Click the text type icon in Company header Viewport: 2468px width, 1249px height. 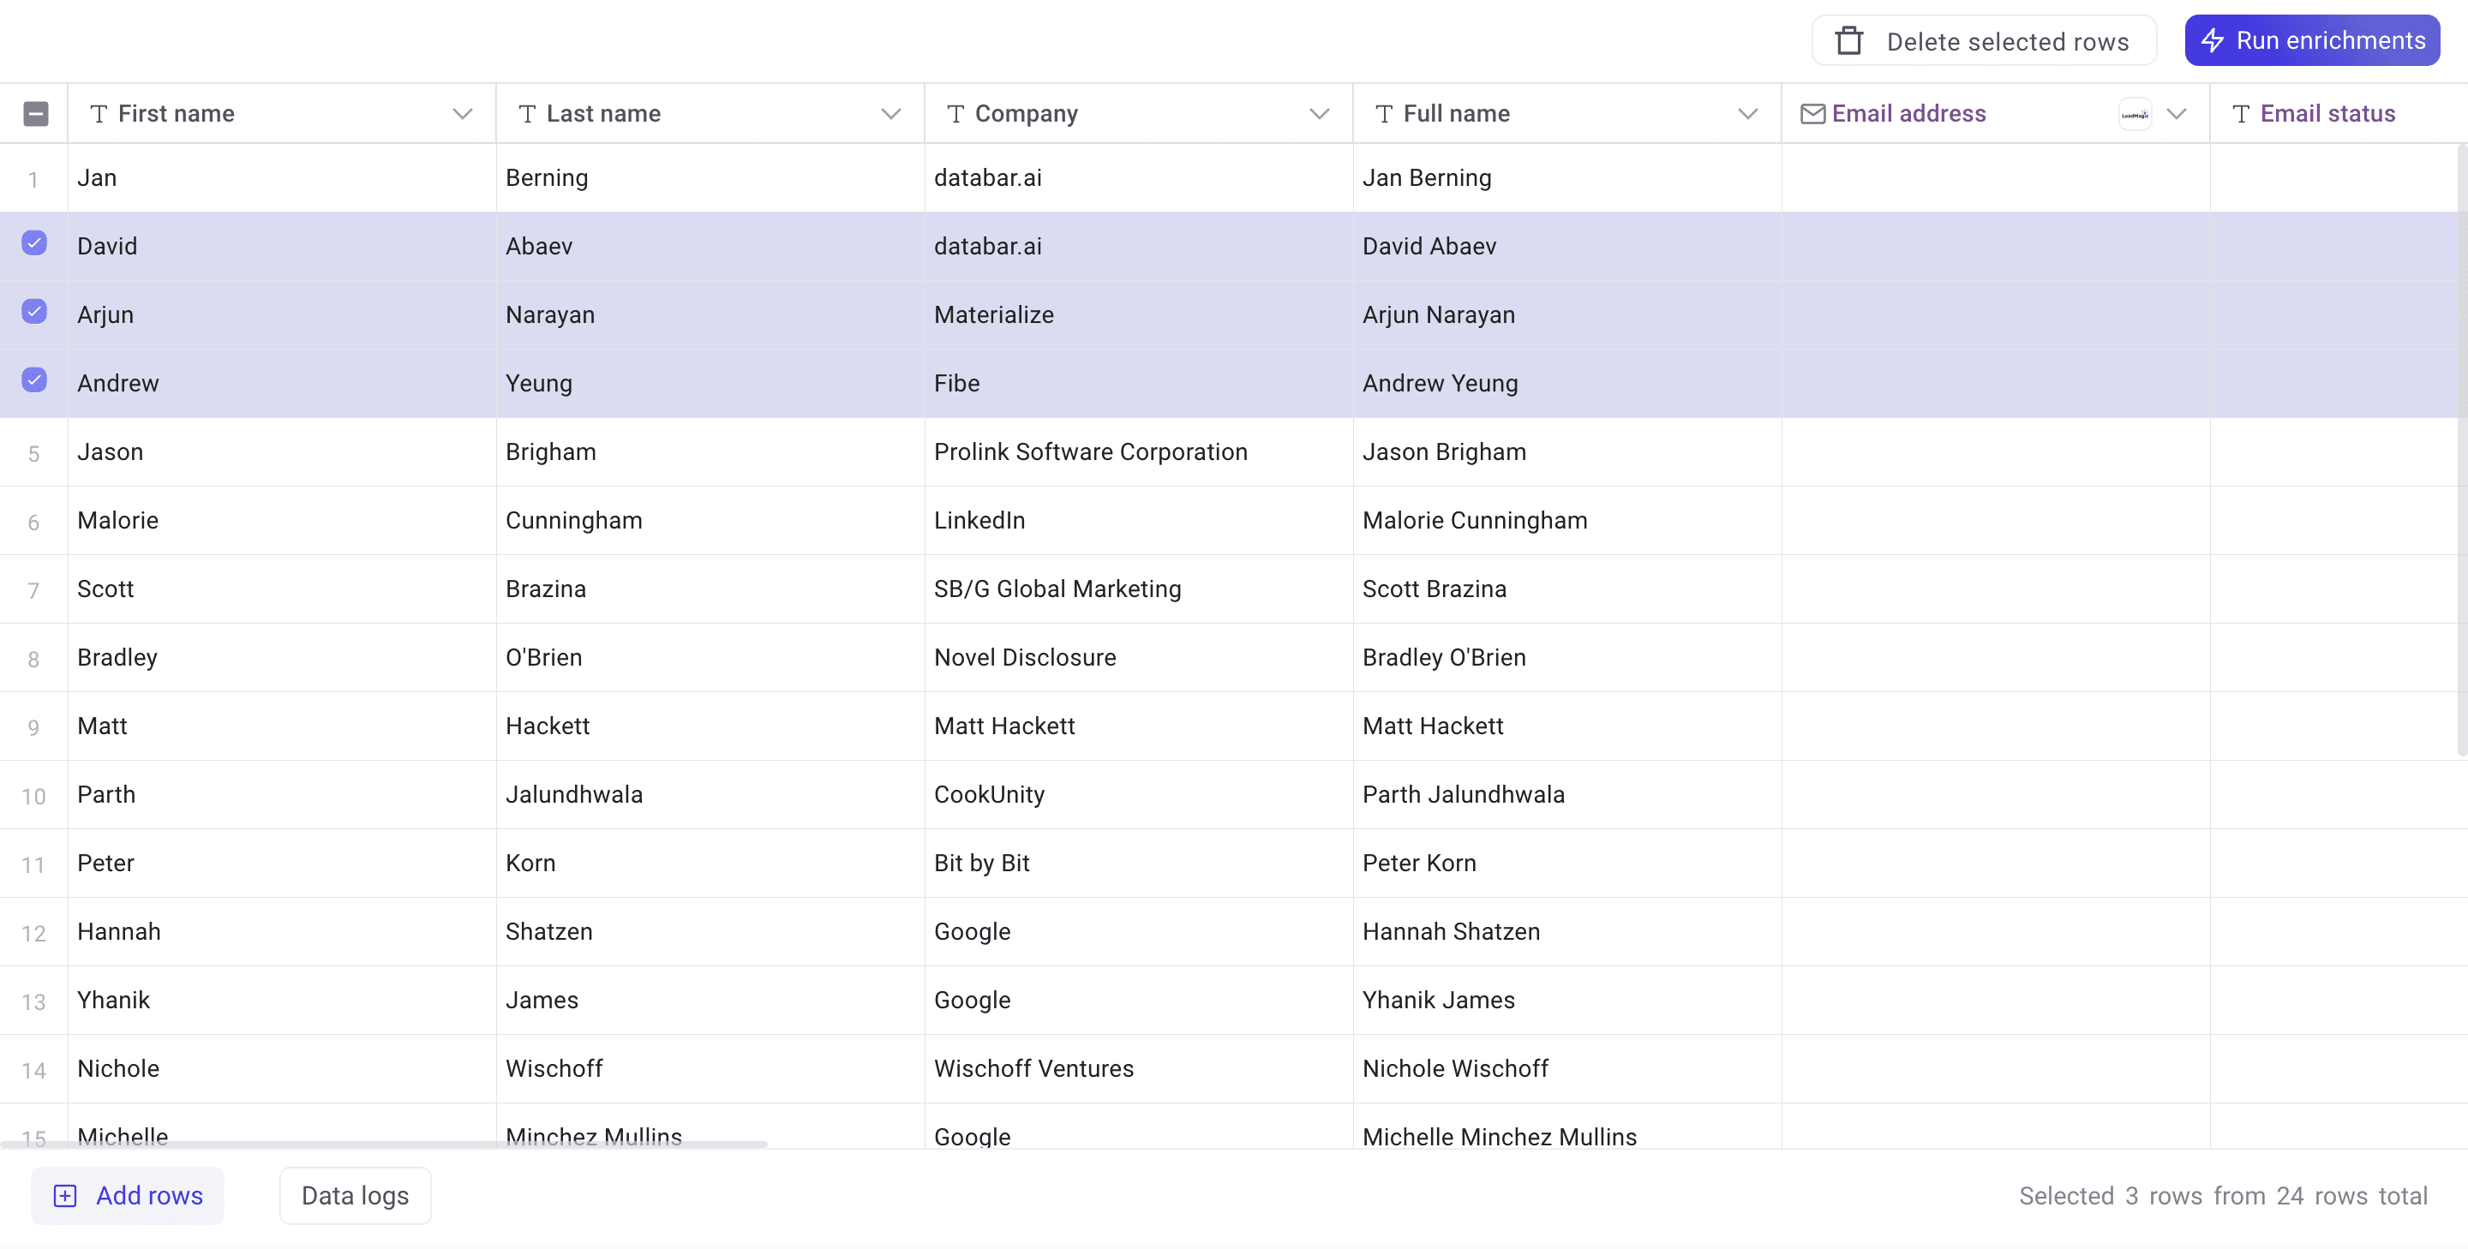point(955,113)
